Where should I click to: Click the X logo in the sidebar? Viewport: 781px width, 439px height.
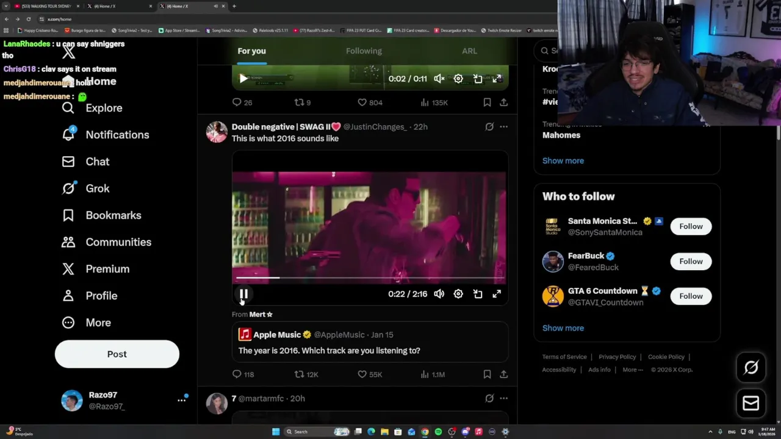pos(68,53)
